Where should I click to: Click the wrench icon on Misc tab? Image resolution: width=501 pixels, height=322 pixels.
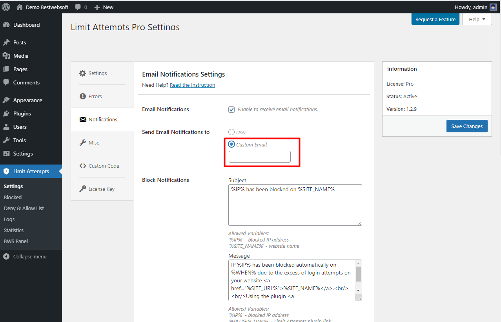[x=82, y=143]
